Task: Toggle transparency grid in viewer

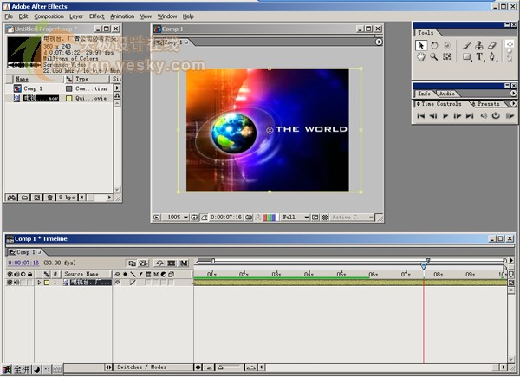Action: tap(325, 218)
